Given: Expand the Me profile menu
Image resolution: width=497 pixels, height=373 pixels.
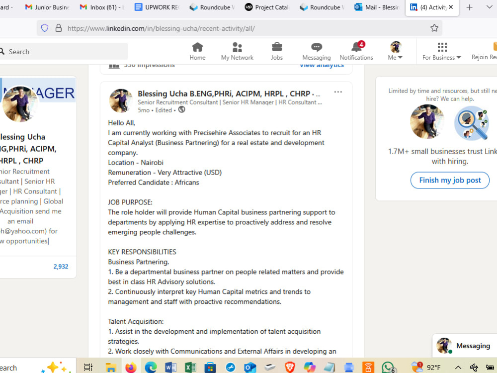Looking at the screenshot, I should tap(395, 51).
